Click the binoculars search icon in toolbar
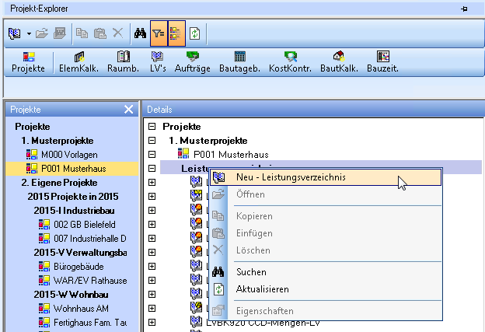The image size is (485, 332). pos(141,34)
